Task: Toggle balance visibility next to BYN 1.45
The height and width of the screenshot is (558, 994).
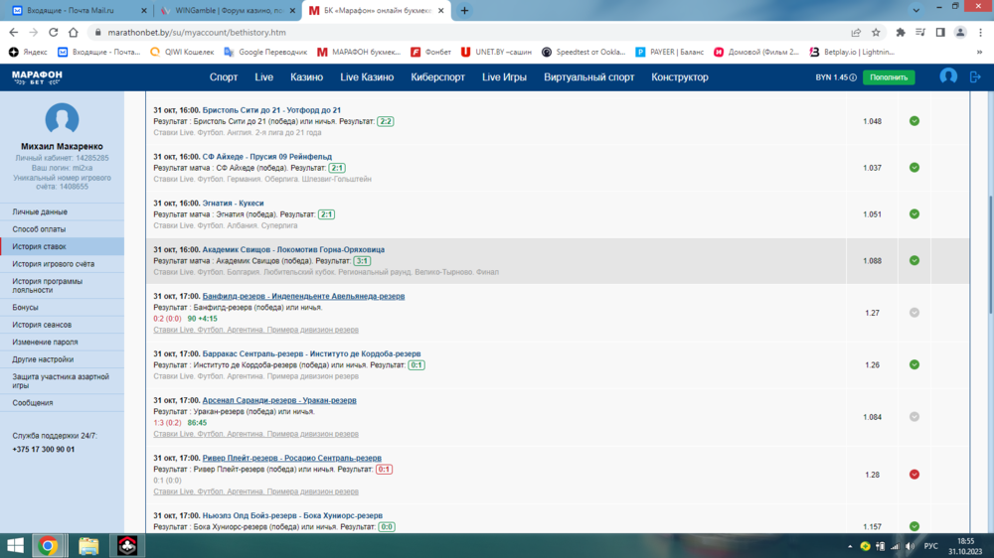Action: (x=853, y=77)
